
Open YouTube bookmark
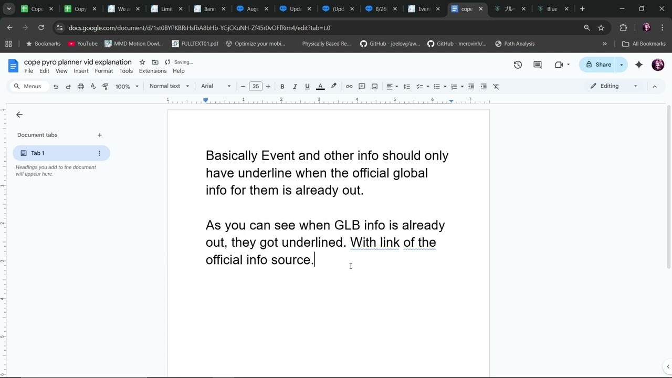pos(83,44)
